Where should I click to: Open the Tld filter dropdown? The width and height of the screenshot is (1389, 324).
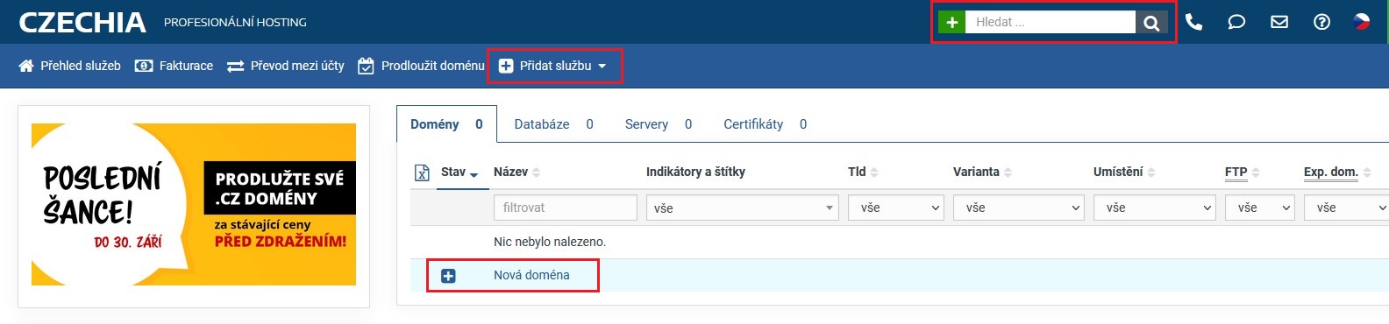[x=896, y=208]
